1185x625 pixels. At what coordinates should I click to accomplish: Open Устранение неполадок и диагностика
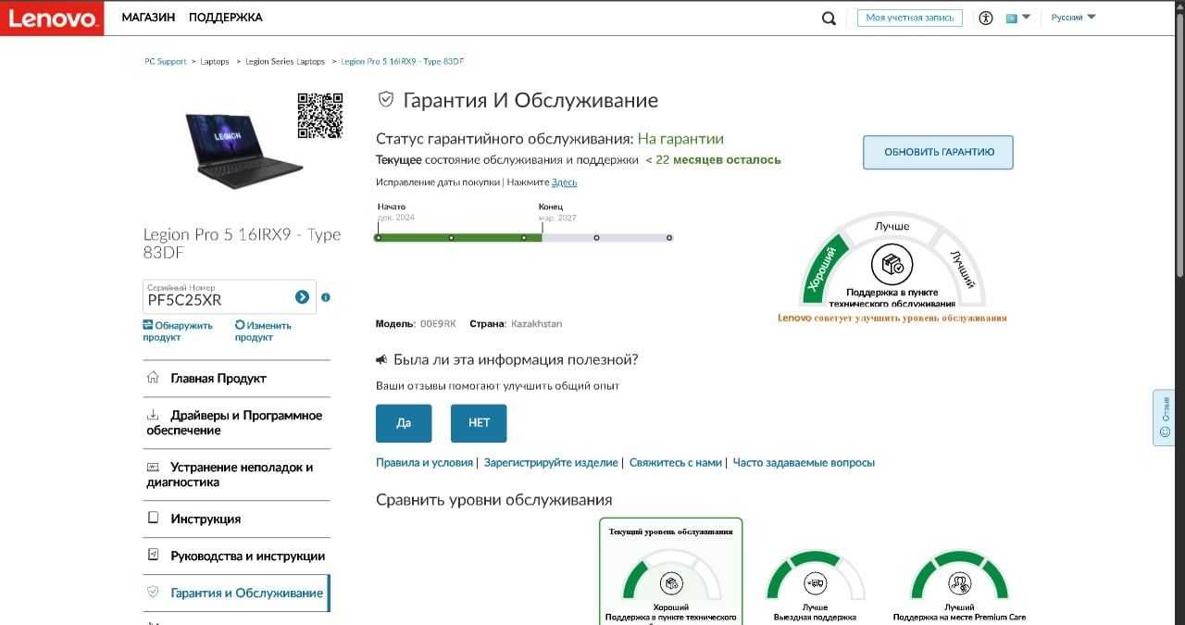tap(236, 475)
